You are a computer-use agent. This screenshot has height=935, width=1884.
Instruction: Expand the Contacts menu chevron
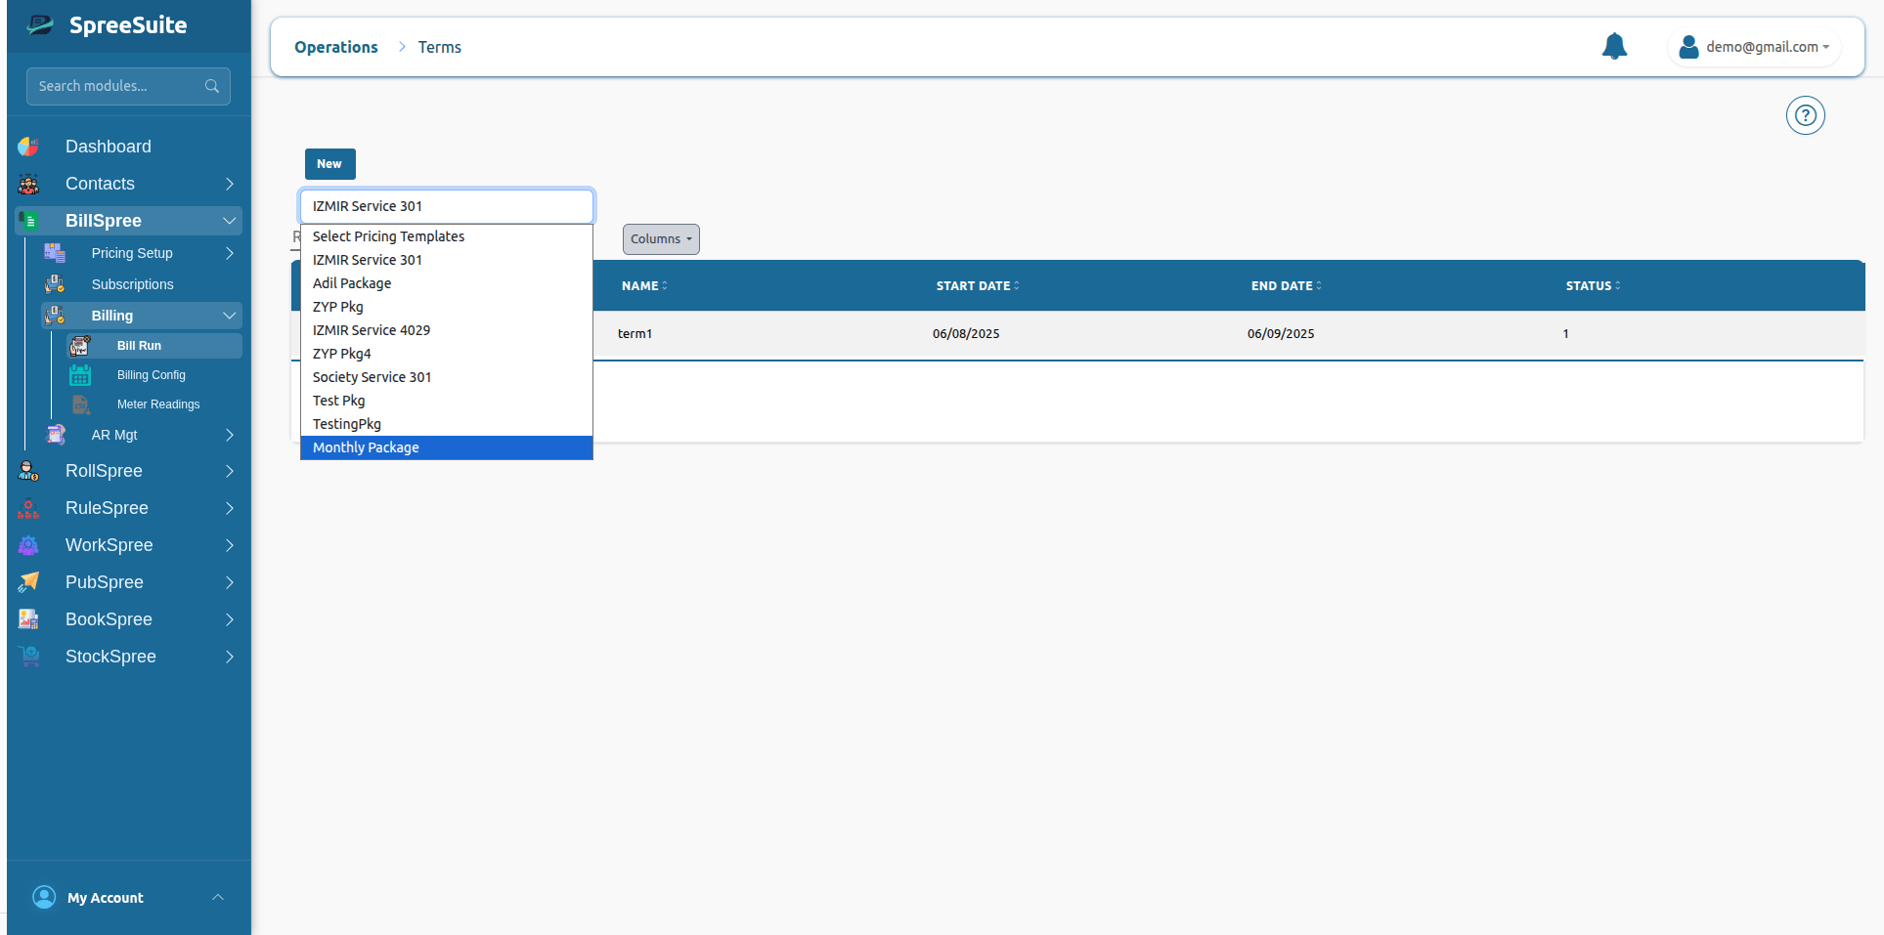[x=230, y=184]
